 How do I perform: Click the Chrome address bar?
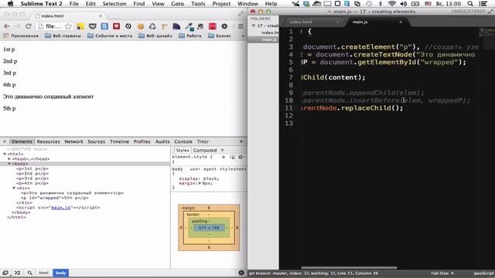(x=55, y=26)
